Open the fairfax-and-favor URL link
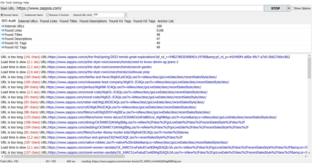This screenshot has height=163, width=312. [132, 77]
